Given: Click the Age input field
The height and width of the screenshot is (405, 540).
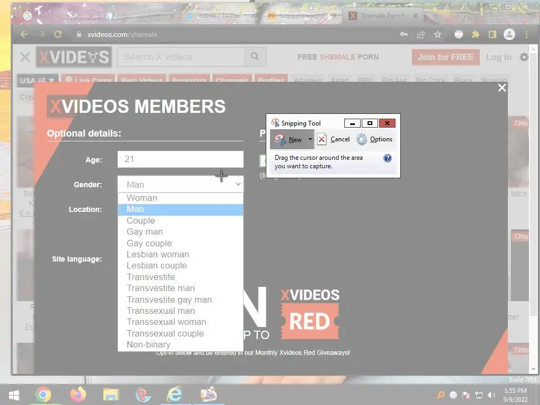Looking at the screenshot, I should click(x=180, y=159).
